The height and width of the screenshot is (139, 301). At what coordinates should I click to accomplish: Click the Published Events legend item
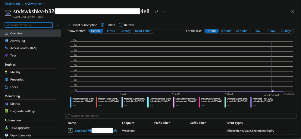[82, 102]
